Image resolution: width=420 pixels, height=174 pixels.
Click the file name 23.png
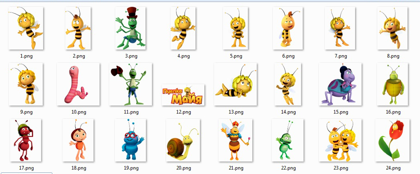[341, 168]
